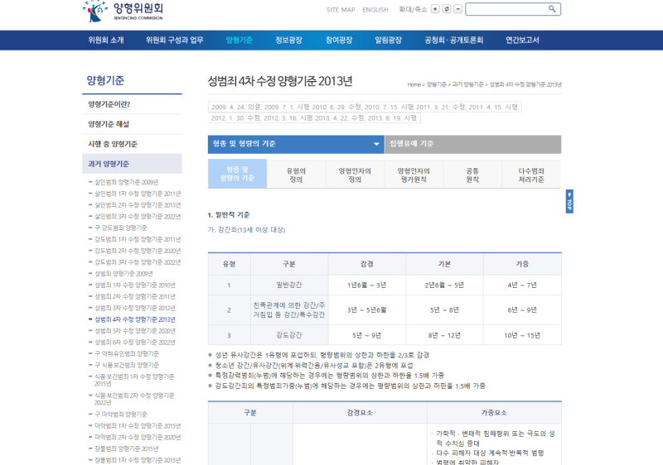
Task: Open 성범죄 4차 수정 양형기준 2013년 in sidebar
Action: pyautogui.click(x=134, y=319)
